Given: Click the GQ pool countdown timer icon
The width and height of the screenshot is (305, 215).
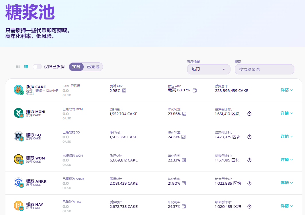Looking at the screenshot, I should pyautogui.click(x=249, y=137).
